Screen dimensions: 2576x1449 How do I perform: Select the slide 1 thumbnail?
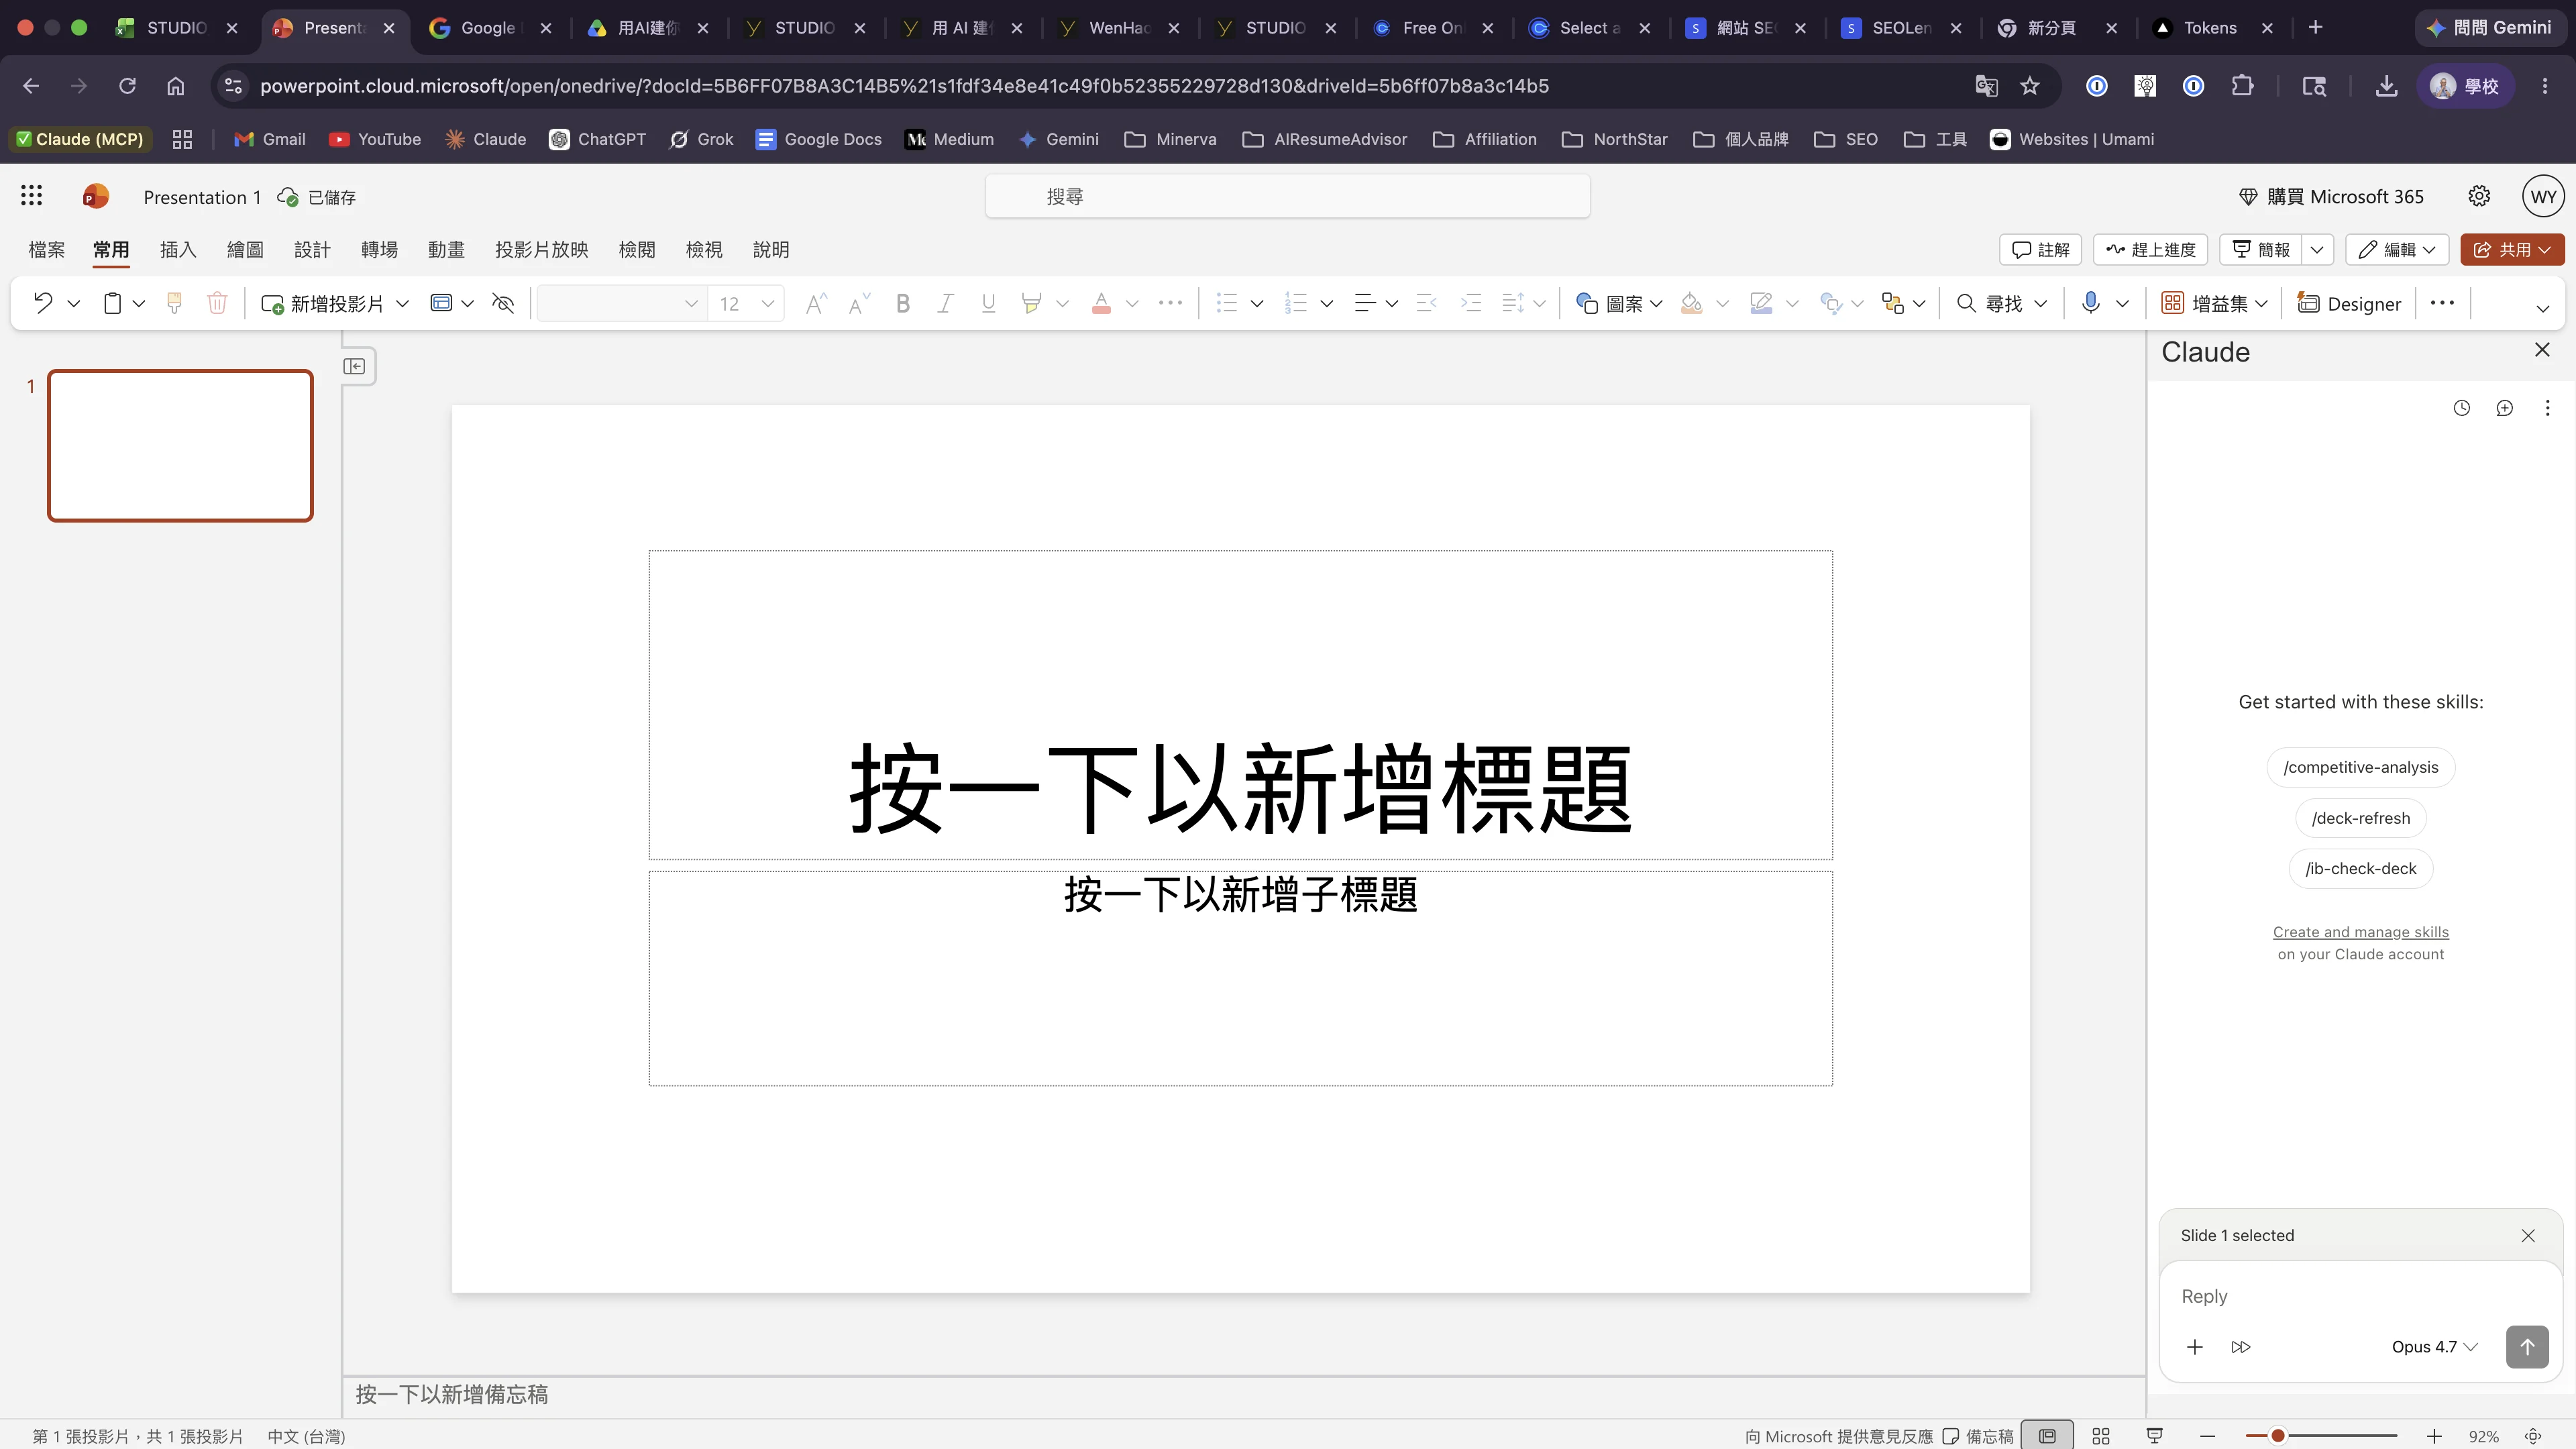tap(180, 445)
